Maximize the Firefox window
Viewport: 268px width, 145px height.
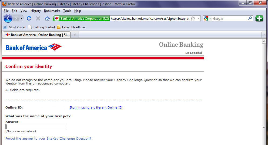[x=250, y=3]
